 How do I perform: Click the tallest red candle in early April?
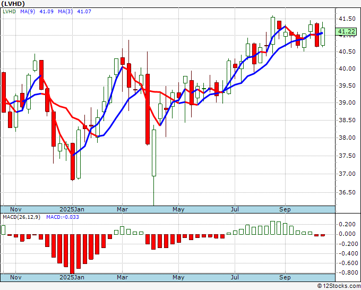coord(148,109)
